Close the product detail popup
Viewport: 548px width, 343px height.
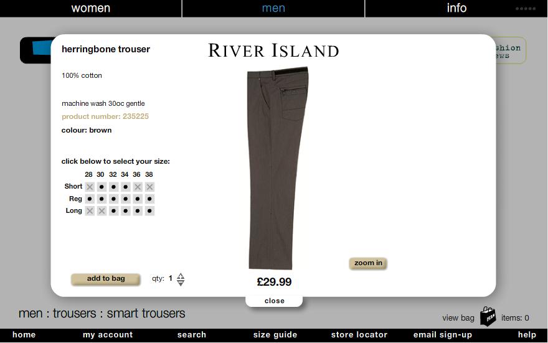coord(275,301)
